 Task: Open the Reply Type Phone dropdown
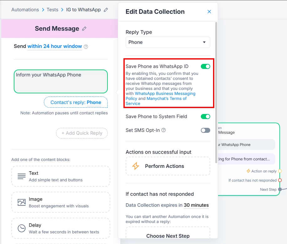point(168,42)
